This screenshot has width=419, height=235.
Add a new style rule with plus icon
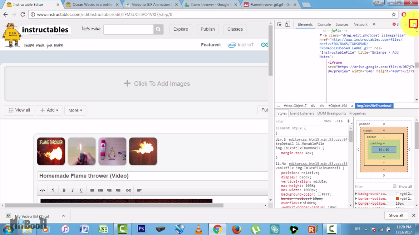pyautogui.click(x=348, y=121)
